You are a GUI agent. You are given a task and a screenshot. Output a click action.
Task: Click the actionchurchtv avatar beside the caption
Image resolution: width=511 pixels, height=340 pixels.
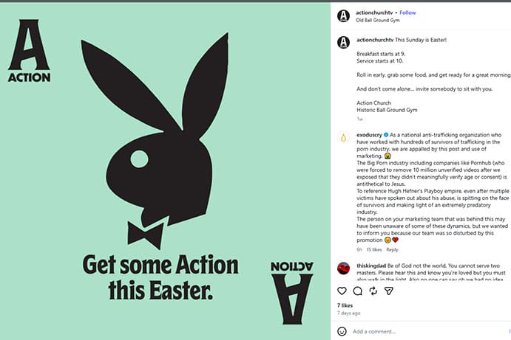(x=343, y=42)
